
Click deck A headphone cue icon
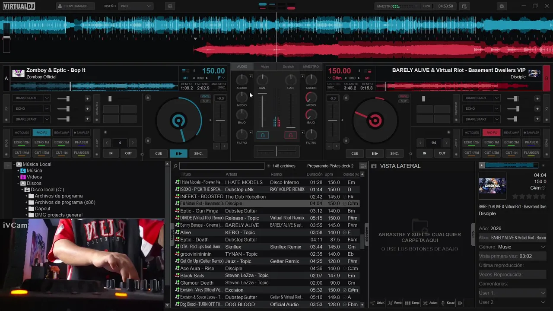click(x=262, y=135)
